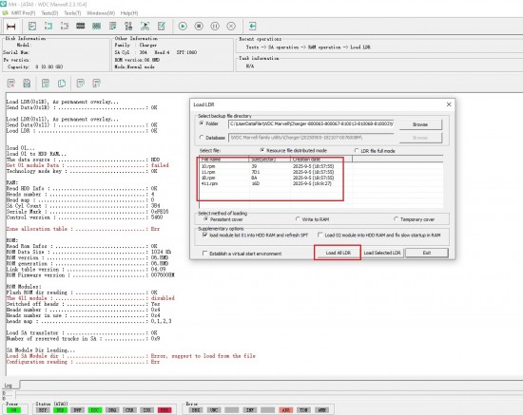Click the toolbar icon right of red H-bar
The height and width of the screenshot is (415, 523).
tap(32, 26)
